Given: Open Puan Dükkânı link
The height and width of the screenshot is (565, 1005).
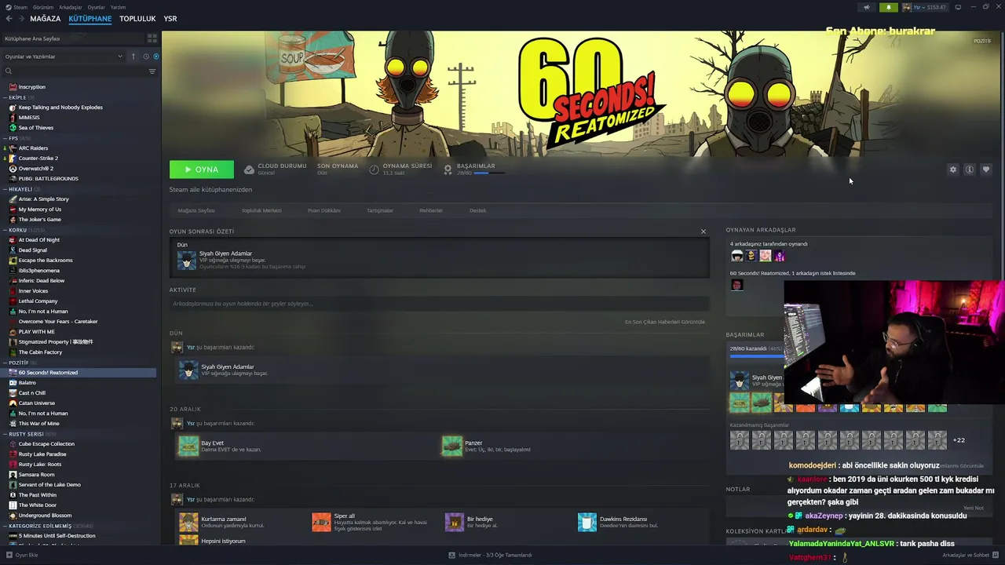Looking at the screenshot, I should point(324,210).
